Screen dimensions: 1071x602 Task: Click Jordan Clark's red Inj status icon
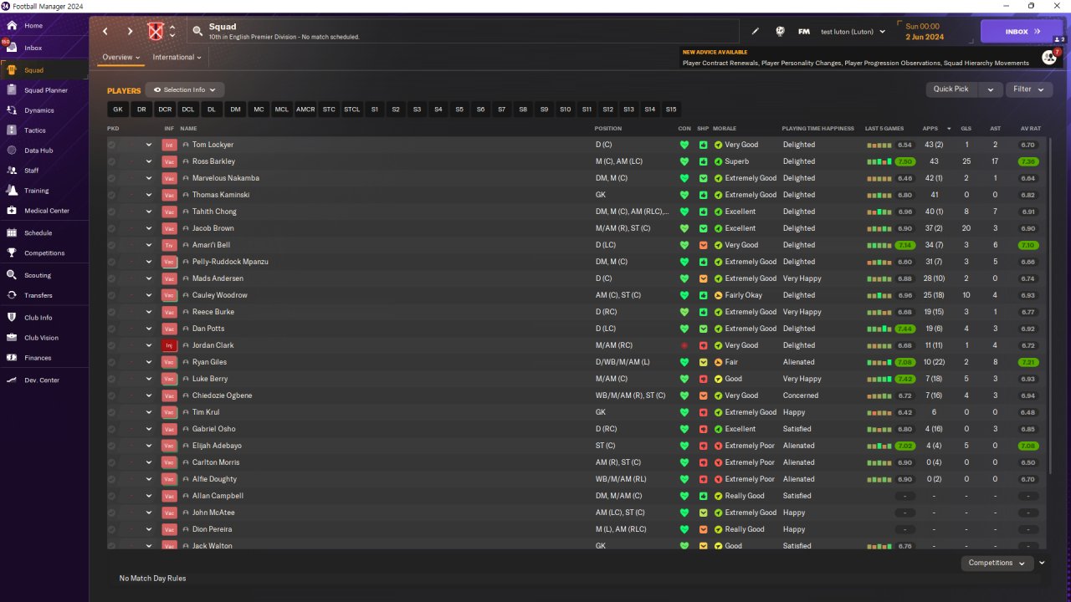pyautogui.click(x=169, y=345)
